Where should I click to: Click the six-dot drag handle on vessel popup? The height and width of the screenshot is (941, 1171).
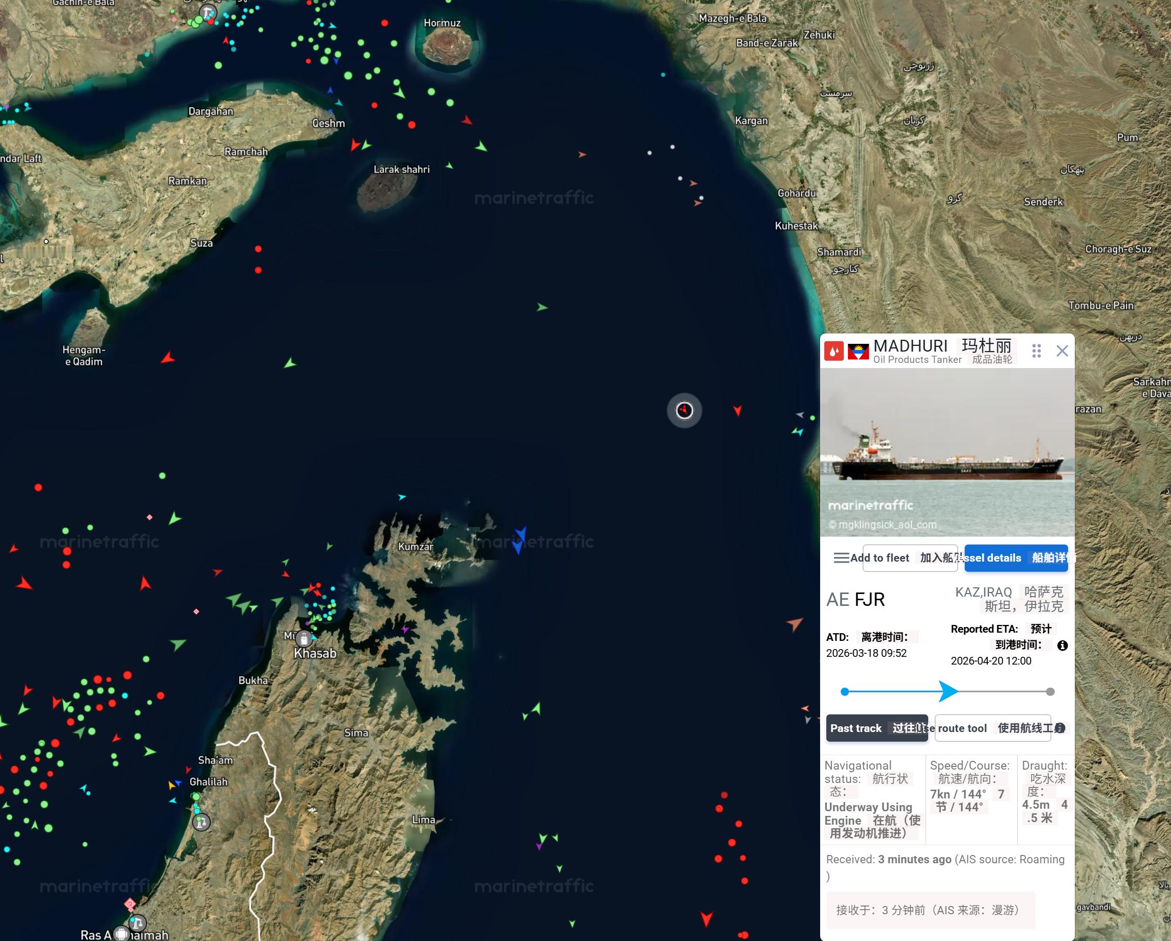click(1036, 351)
